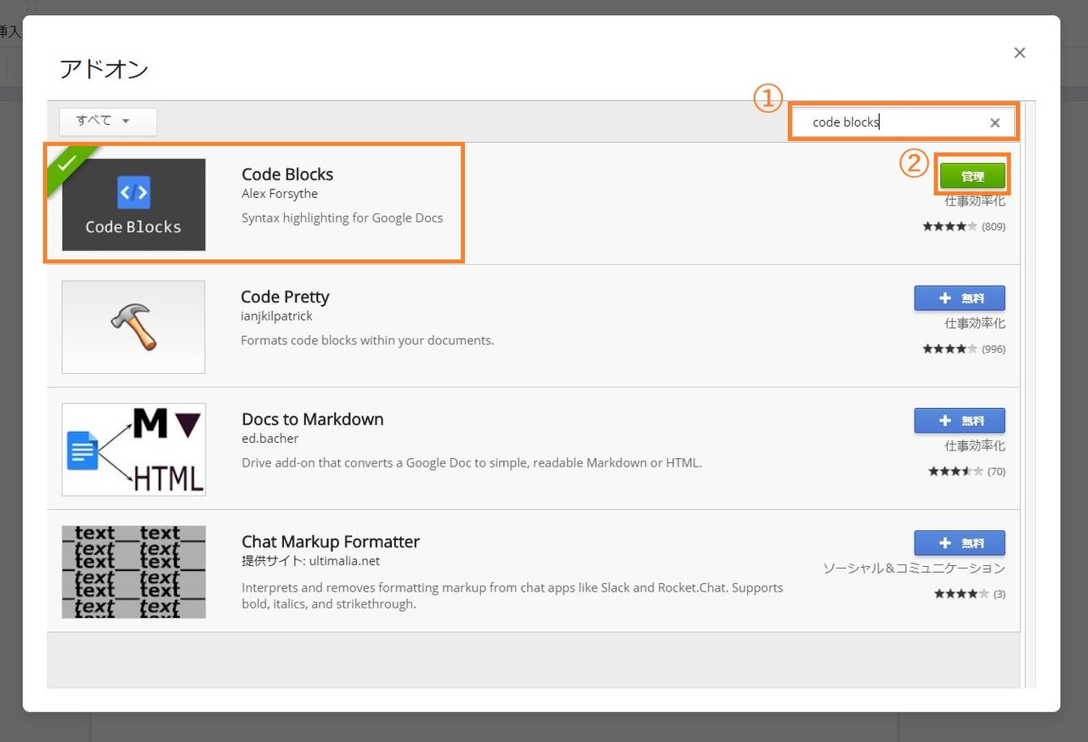Install Code Pretty with the 無料 button
This screenshot has height=742, width=1088.
pyautogui.click(x=960, y=298)
